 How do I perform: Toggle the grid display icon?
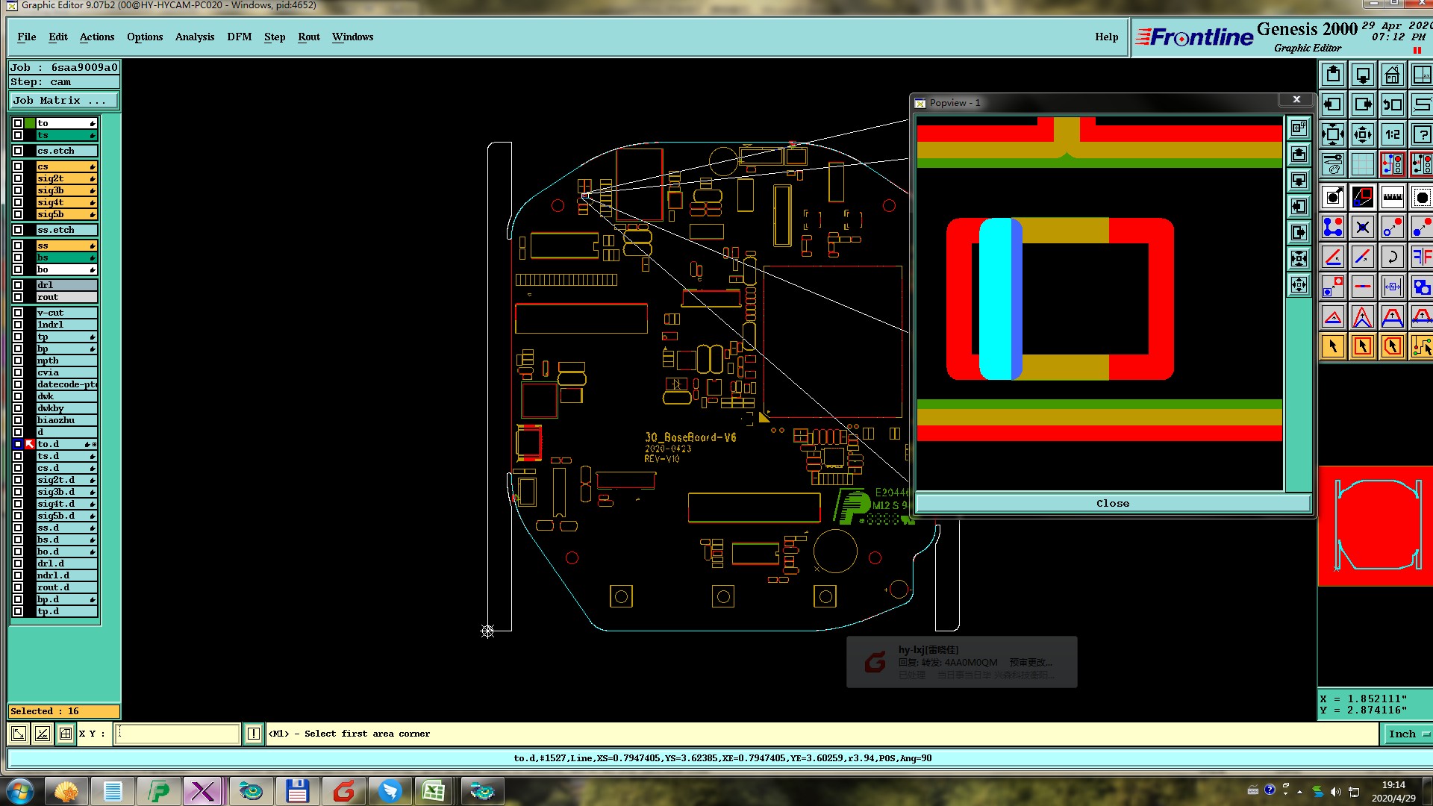[x=1362, y=164]
